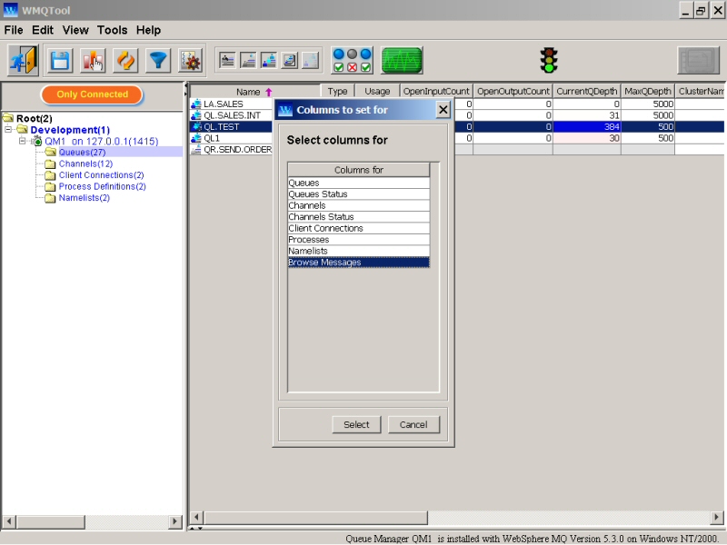Click the traffic light icon
Viewport: 727px width, 545px height.
point(549,60)
